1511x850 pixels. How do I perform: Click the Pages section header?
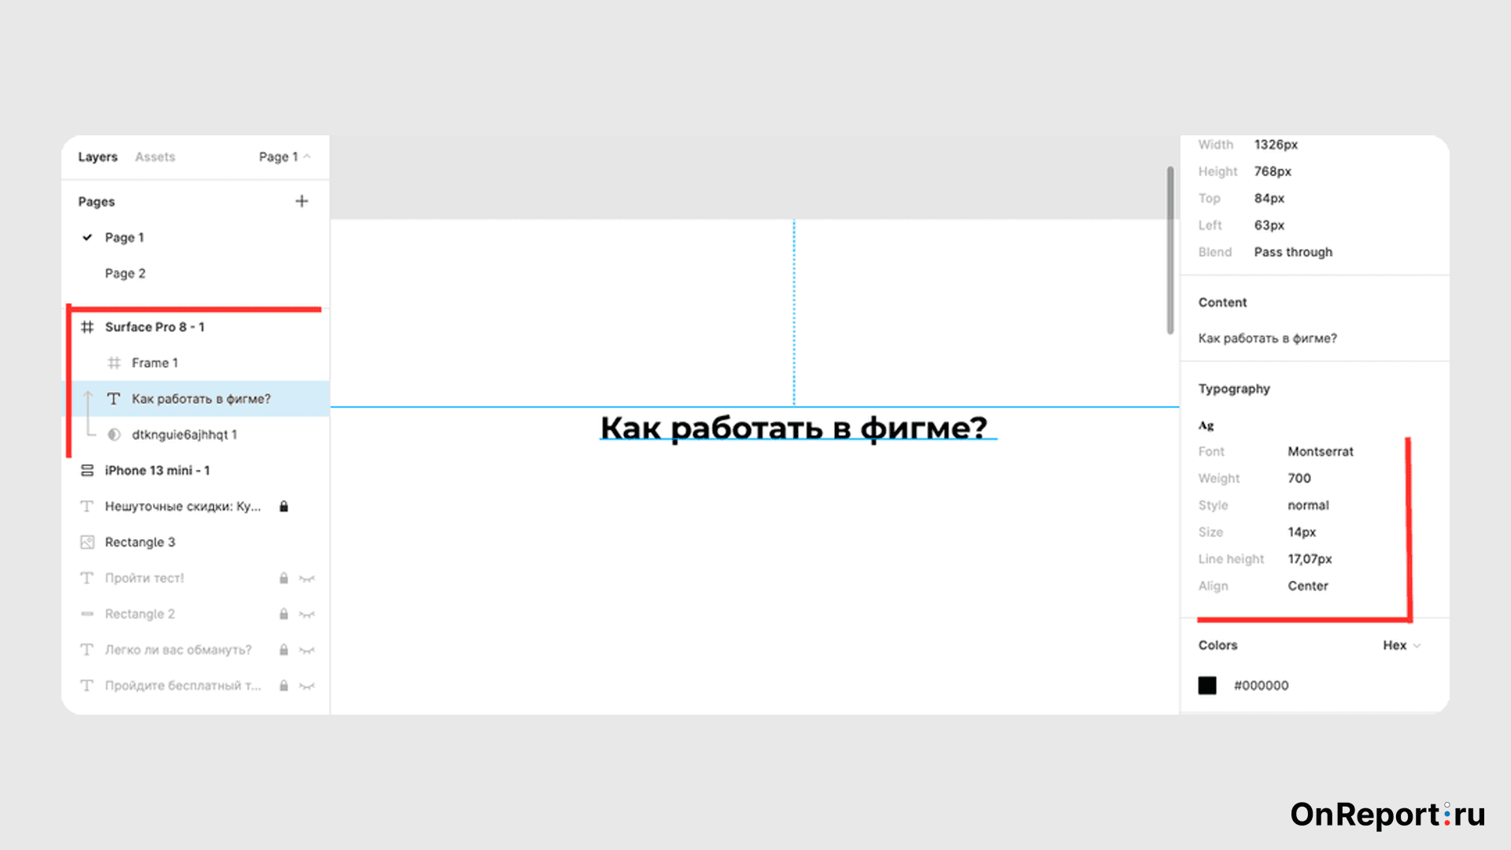point(97,201)
